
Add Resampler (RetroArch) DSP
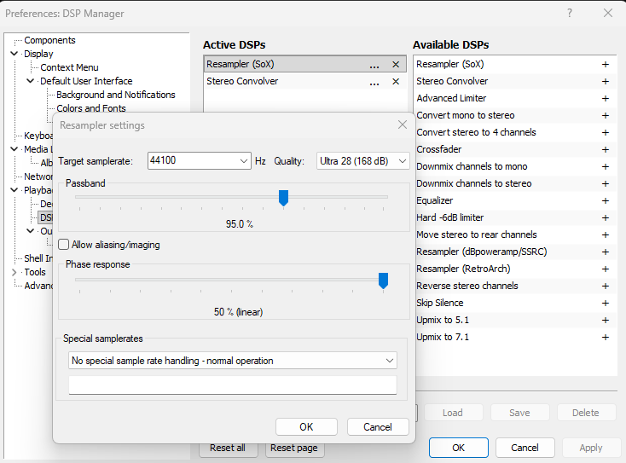pos(606,269)
